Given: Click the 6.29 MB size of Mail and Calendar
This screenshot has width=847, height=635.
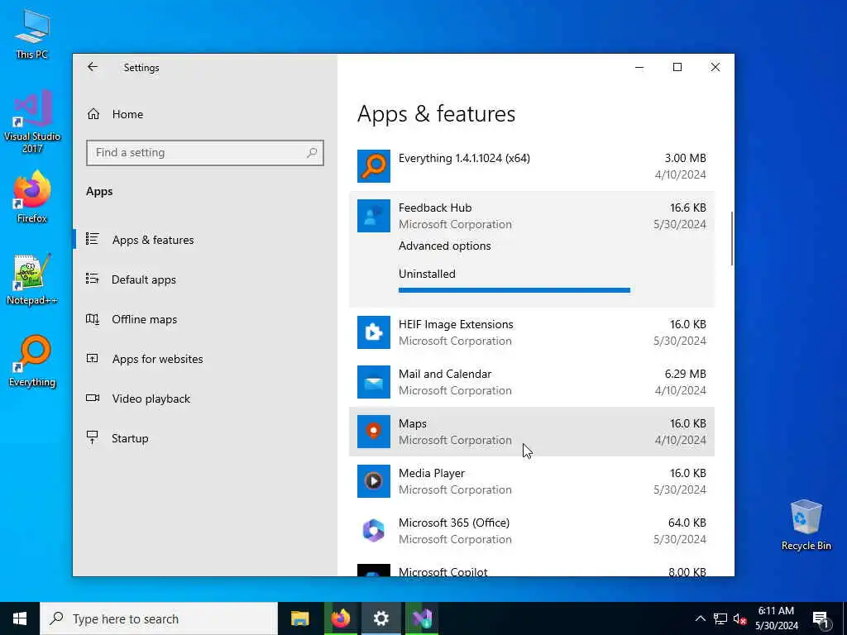Looking at the screenshot, I should (x=685, y=375).
